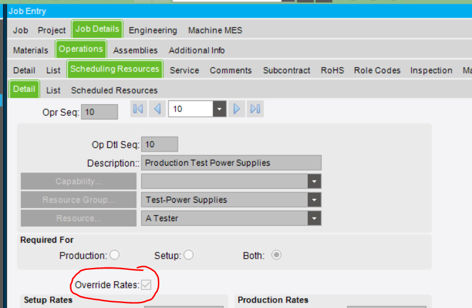
Task: Select the green Detail sub-tab
Action: 24,89
